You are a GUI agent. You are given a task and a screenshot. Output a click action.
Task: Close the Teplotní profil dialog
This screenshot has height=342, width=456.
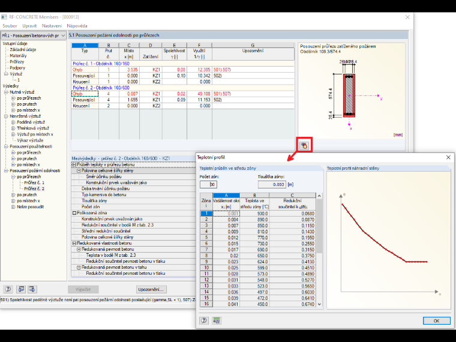coord(448,157)
